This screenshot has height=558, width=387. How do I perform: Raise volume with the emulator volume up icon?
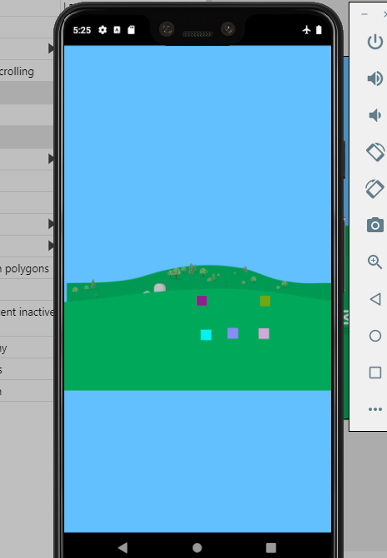375,79
